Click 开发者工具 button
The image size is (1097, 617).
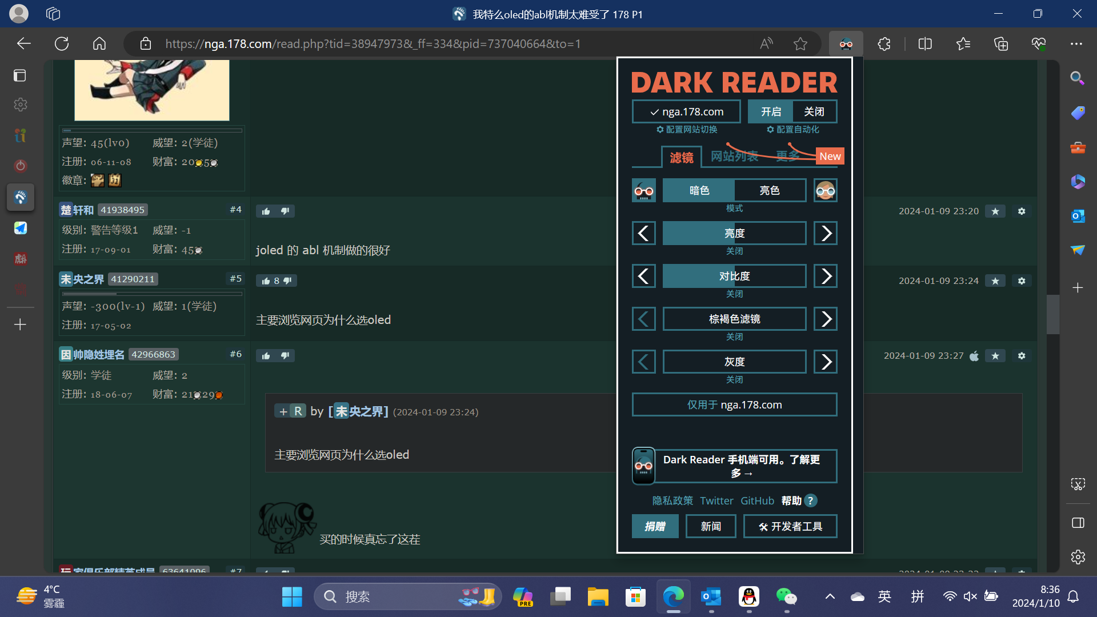[x=790, y=526]
